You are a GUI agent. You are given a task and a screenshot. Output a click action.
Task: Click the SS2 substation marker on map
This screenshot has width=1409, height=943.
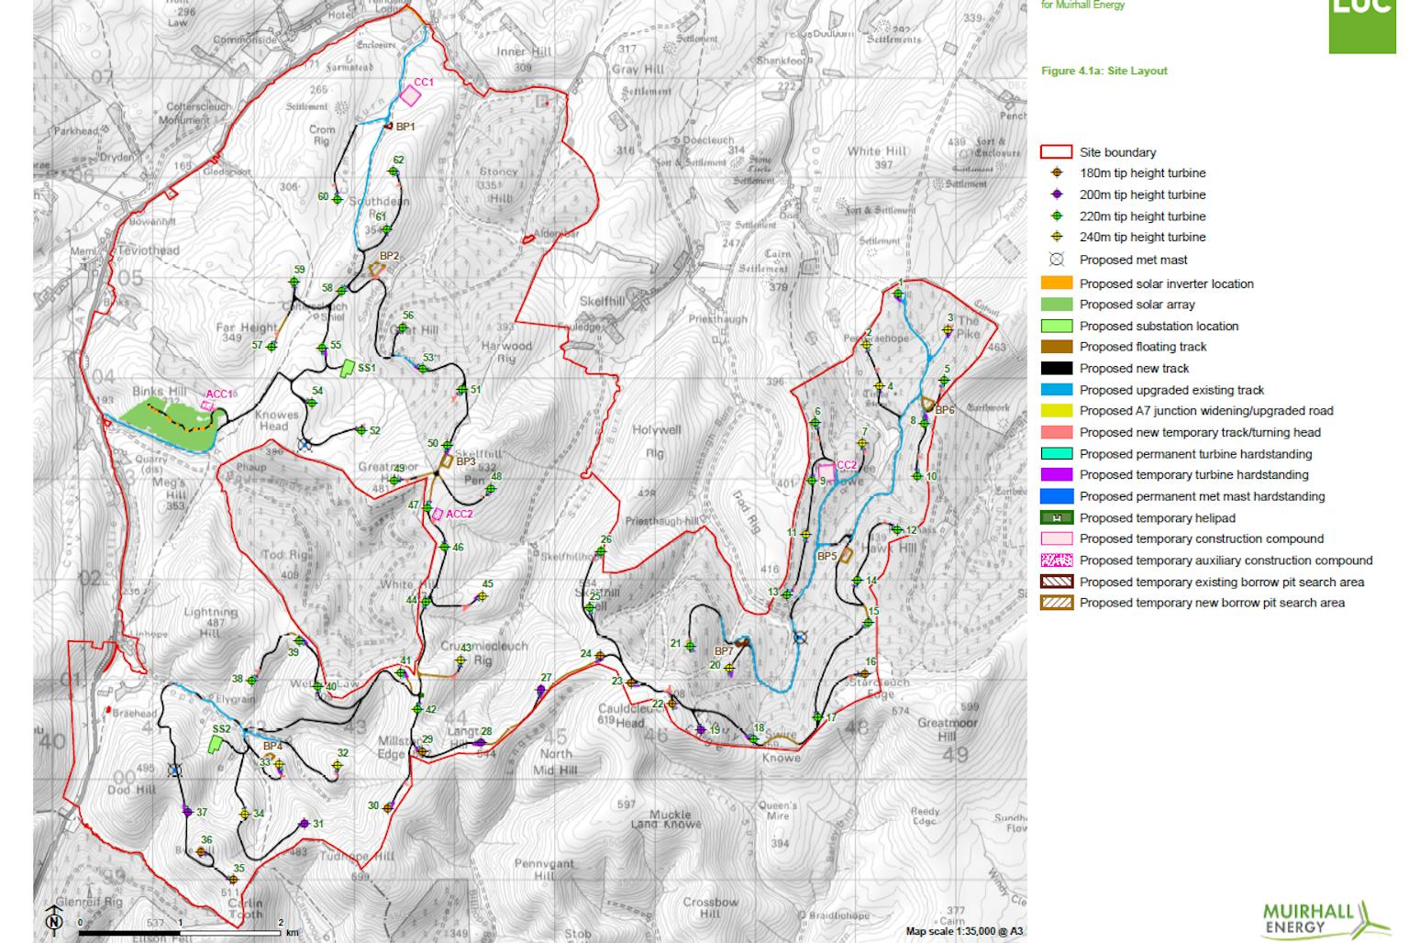(216, 743)
